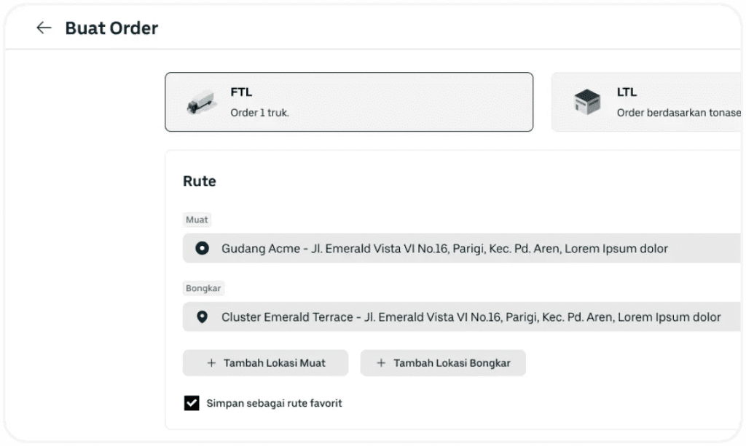Viewport: 746px width, 446px height.
Task: Click the origin circle icon in Muat field
Action: [x=203, y=249]
